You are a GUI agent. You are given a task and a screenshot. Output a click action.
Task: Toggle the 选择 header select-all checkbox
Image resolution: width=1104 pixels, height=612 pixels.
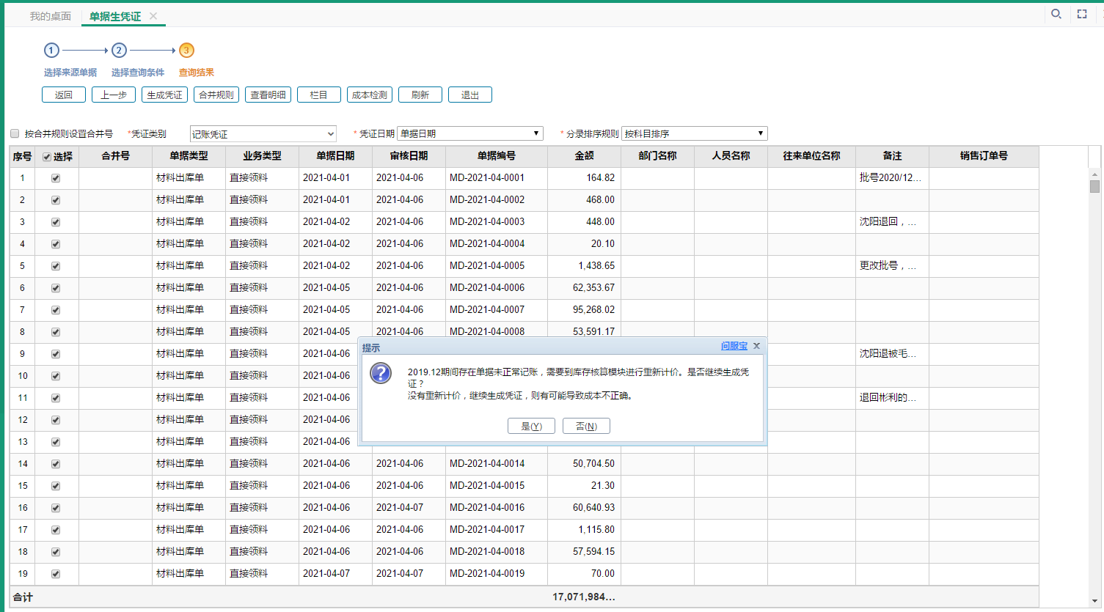pyautogui.click(x=47, y=157)
